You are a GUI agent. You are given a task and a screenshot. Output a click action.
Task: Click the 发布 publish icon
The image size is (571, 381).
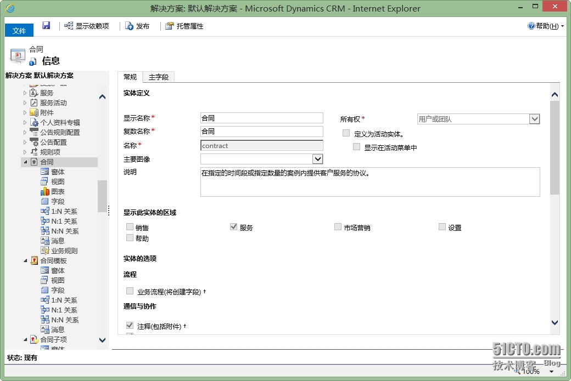coord(129,26)
